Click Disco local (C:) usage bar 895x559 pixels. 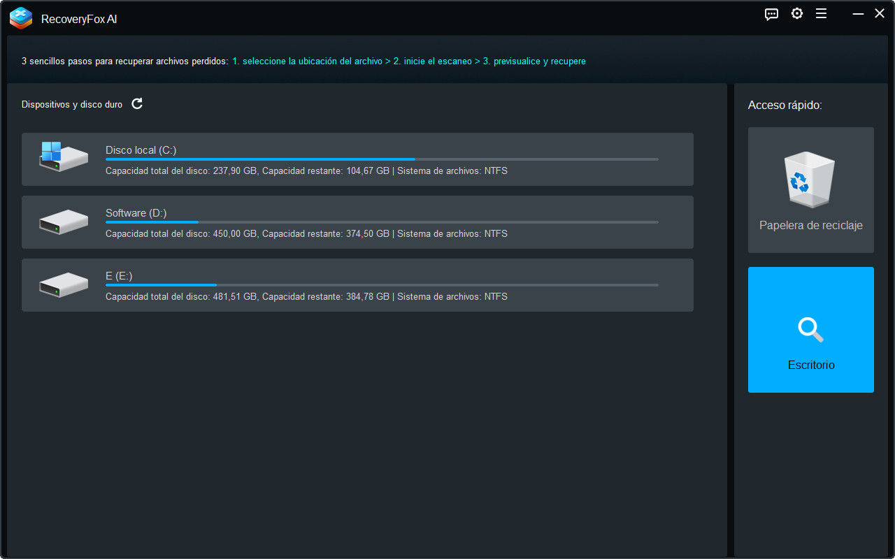coord(381,159)
